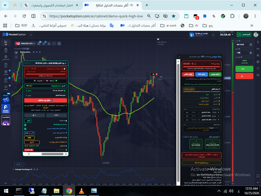Click the red Sell button

244,76
